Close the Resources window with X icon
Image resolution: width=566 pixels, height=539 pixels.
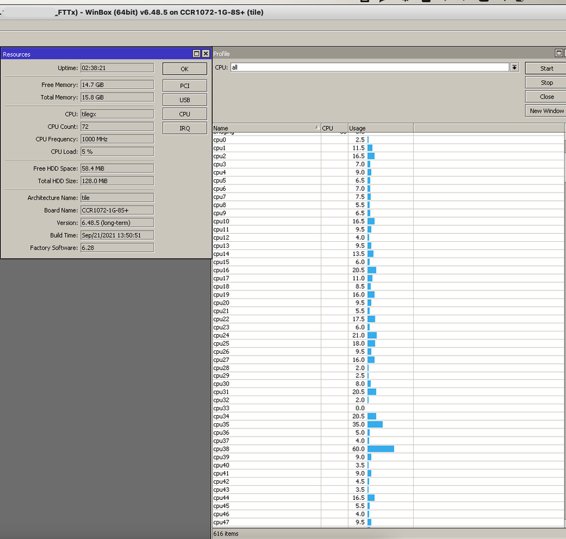tap(206, 54)
